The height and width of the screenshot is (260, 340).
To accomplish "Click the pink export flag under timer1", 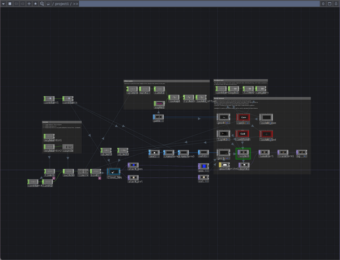I will 54,178.
